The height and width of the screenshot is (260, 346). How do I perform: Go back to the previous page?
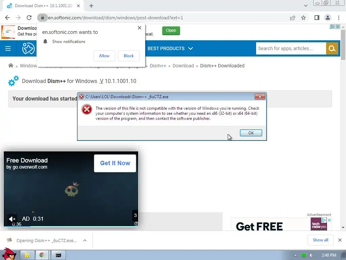(x=7, y=18)
